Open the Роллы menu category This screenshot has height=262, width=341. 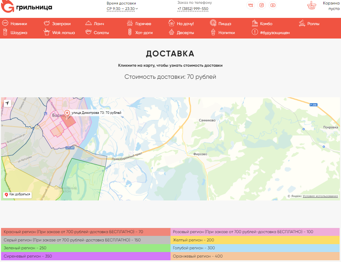click(x=313, y=23)
